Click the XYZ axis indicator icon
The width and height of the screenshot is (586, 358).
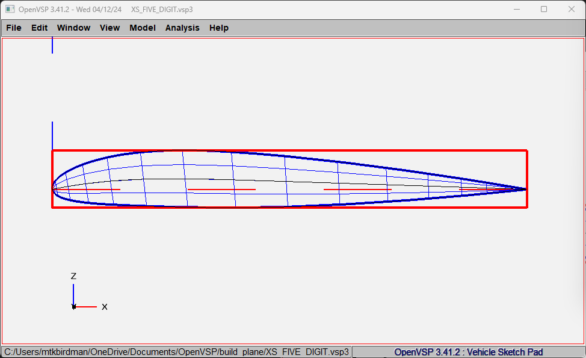click(x=89, y=292)
